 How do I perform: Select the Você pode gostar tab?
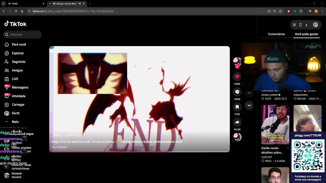click(306, 34)
